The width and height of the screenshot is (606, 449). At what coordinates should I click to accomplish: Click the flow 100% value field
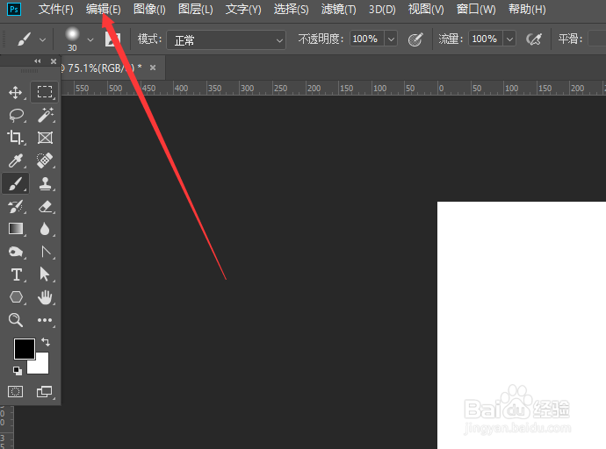[x=486, y=39]
